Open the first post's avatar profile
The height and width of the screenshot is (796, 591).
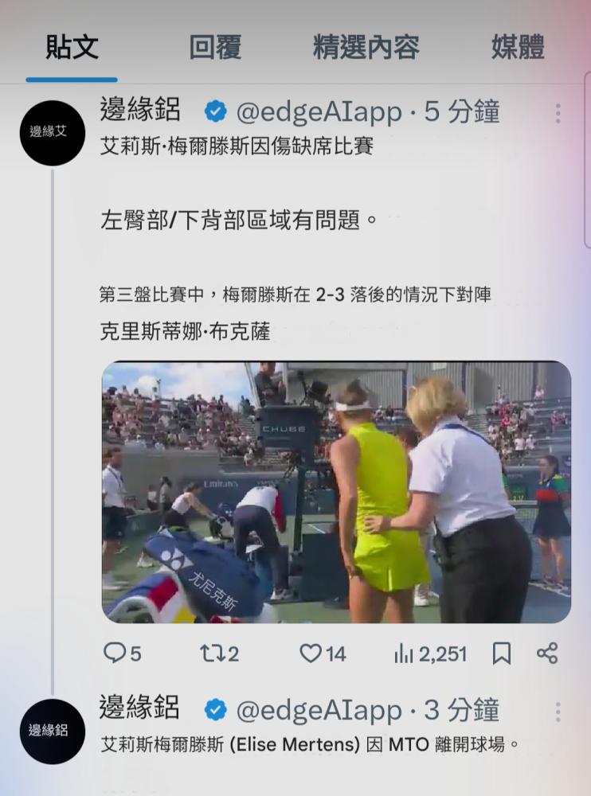(53, 132)
